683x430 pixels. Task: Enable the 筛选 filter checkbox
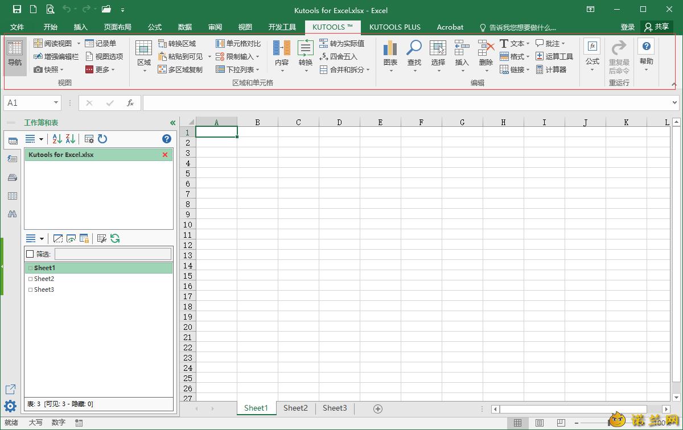30,254
